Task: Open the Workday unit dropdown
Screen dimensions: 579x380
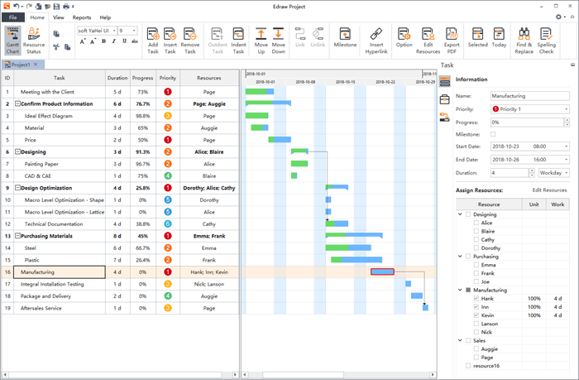Action: [x=567, y=173]
